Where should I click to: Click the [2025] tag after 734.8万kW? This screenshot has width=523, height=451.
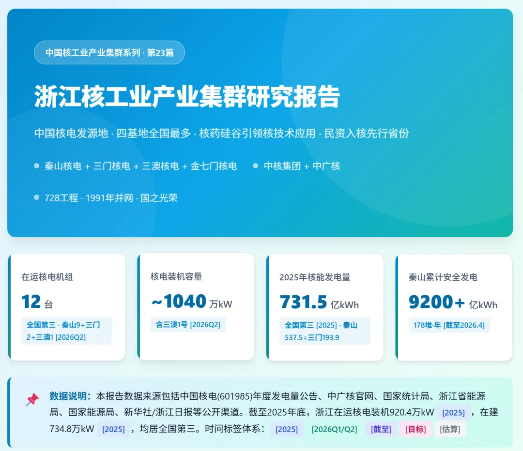[x=113, y=429]
